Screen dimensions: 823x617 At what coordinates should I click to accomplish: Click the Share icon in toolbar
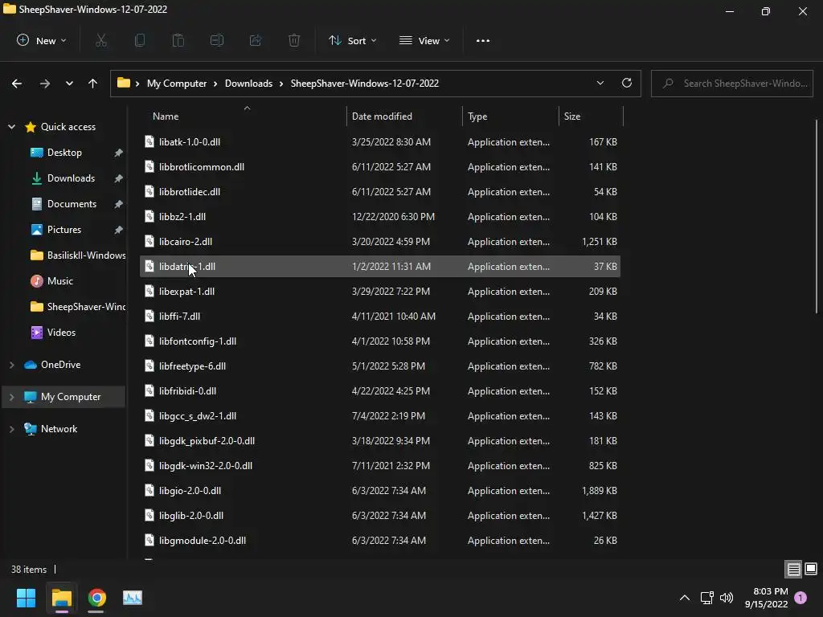click(x=256, y=40)
